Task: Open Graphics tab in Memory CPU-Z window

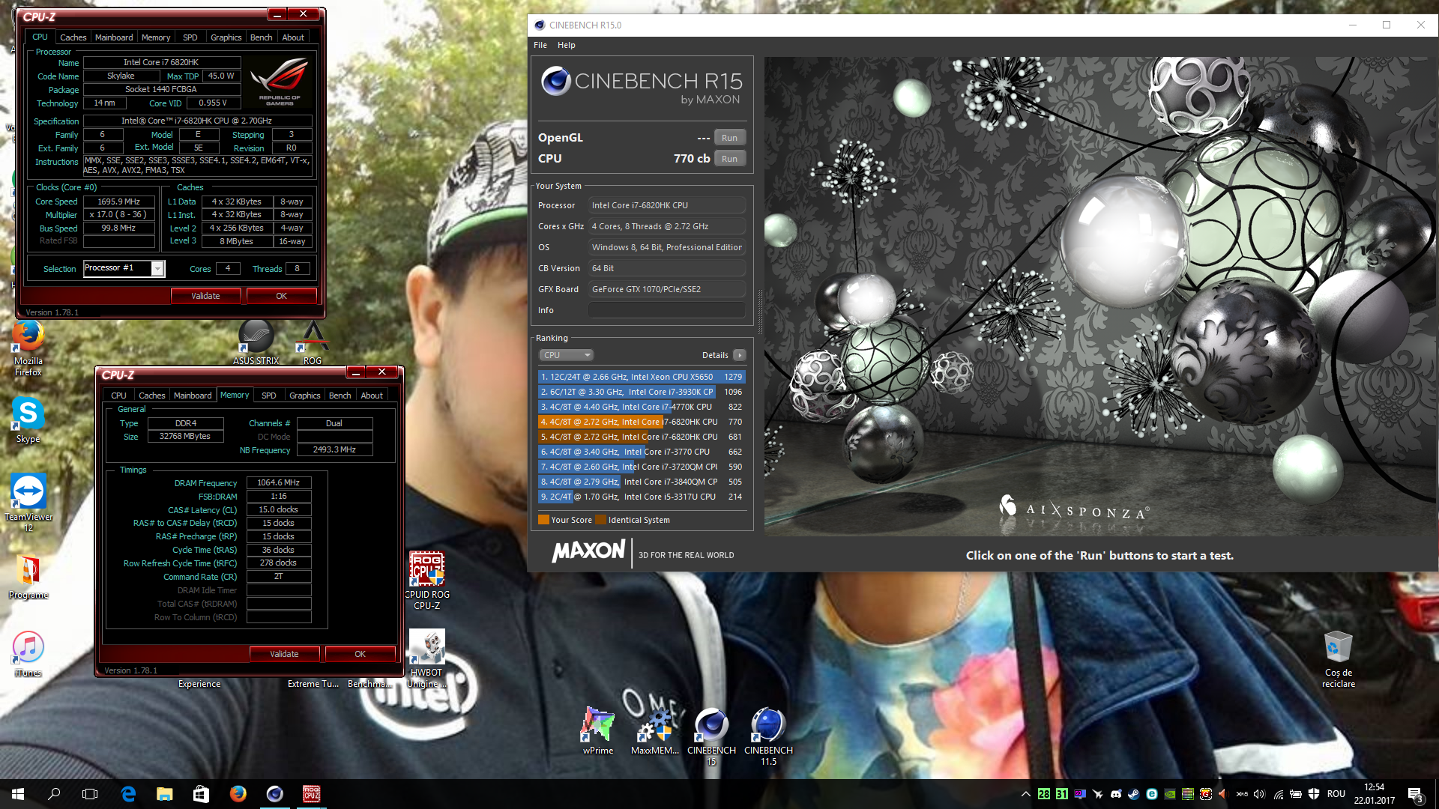Action: (305, 396)
